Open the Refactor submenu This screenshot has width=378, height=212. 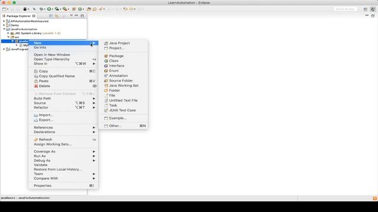click(63, 107)
